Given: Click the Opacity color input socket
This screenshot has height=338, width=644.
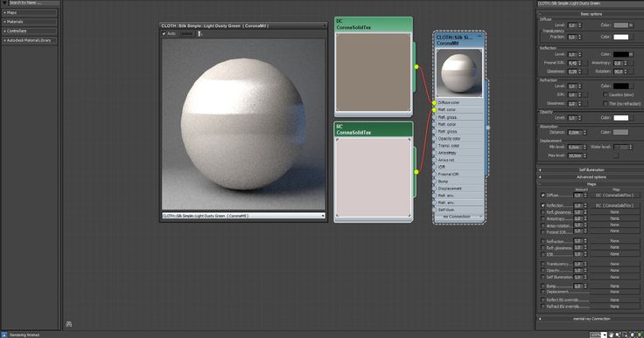Looking at the screenshot, I should pos(435,139).
